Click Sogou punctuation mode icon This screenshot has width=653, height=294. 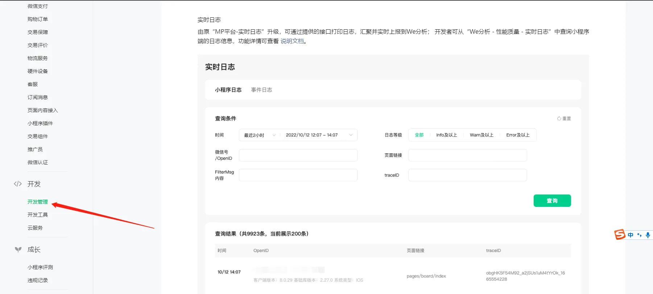[x=639, y=235]
